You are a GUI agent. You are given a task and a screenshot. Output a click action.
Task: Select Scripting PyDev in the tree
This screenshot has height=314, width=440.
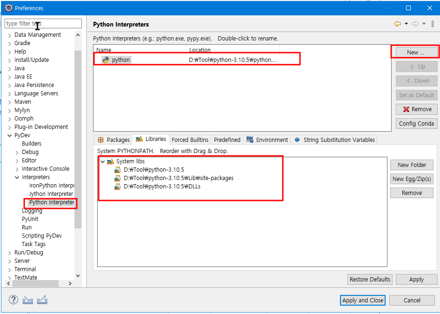42,236
